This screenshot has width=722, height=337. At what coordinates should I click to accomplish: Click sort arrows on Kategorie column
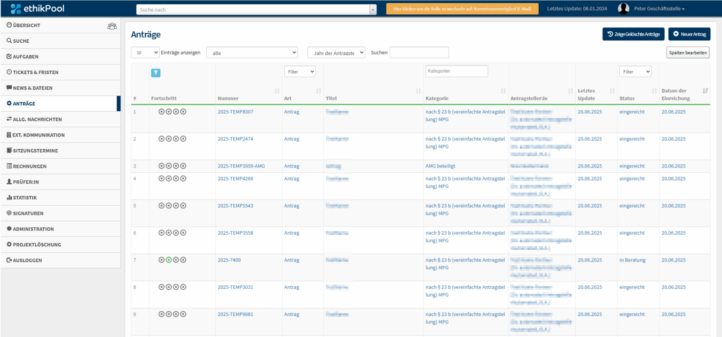503,91
